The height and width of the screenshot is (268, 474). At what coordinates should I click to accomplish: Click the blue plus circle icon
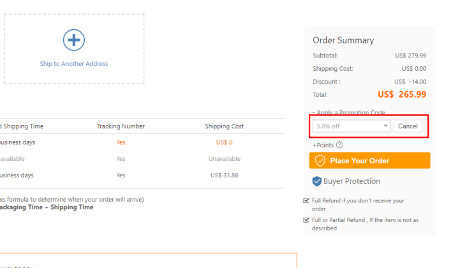(74, 40)
